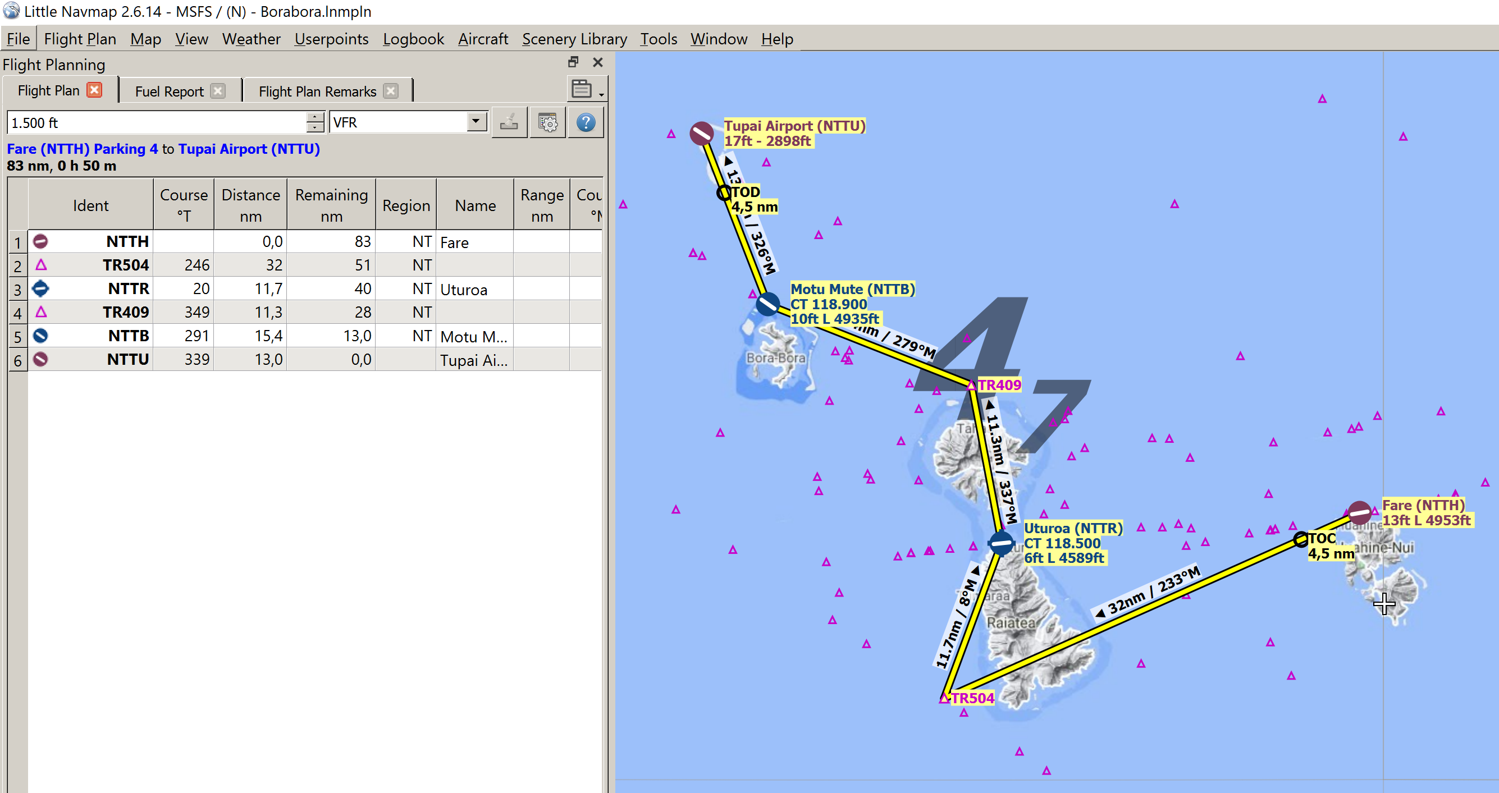
Task: Click the TOD marker circle on map
Action: [x=724, y=192]
